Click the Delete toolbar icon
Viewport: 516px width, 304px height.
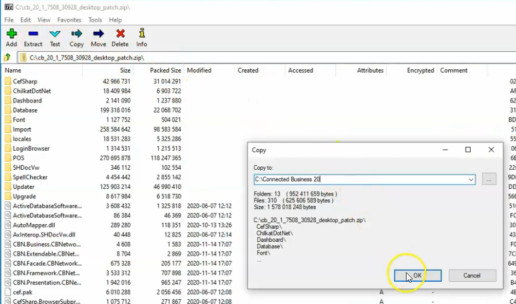tap(120, 38)
